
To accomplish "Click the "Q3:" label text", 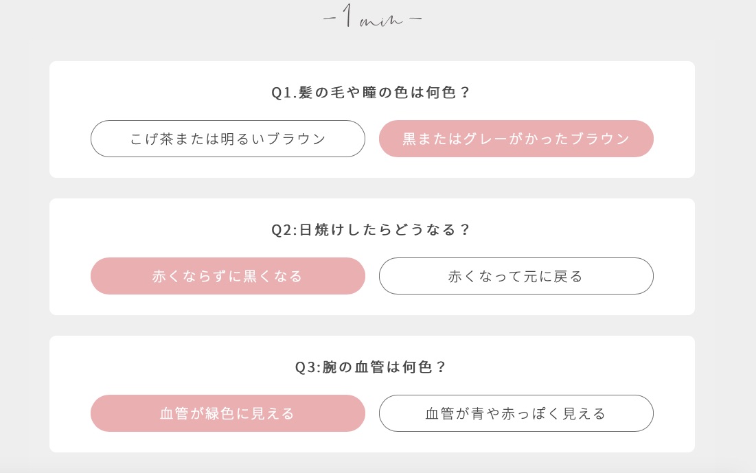I will pyautogui.click(x=308, y=367).
